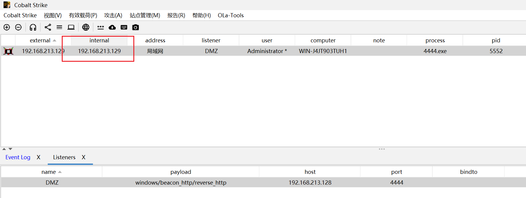Open screenshots via the camera icon
This screenshot has height=198, width=526.
(135, 27)
